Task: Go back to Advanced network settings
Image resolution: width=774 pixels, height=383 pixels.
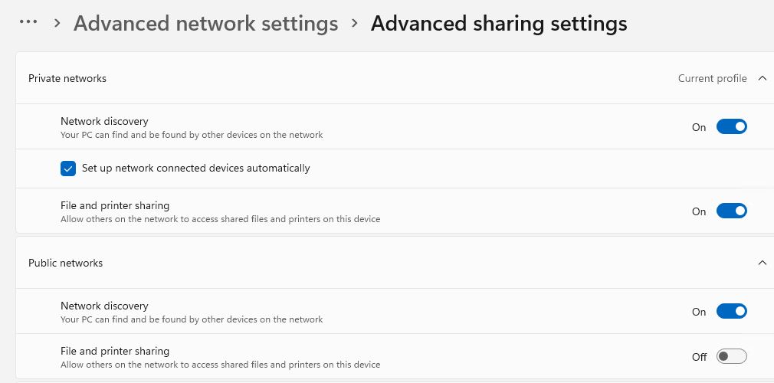Action: point(206,23)
